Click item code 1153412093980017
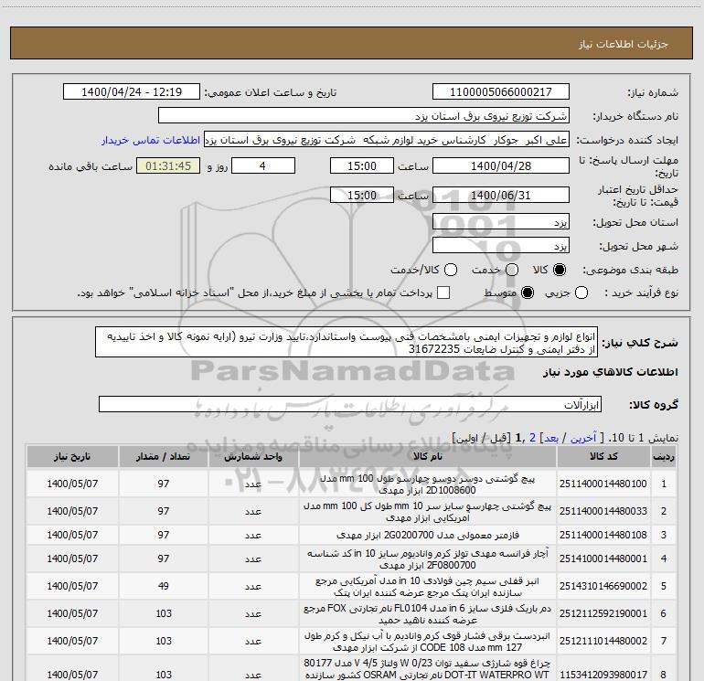 click(603, 675)
